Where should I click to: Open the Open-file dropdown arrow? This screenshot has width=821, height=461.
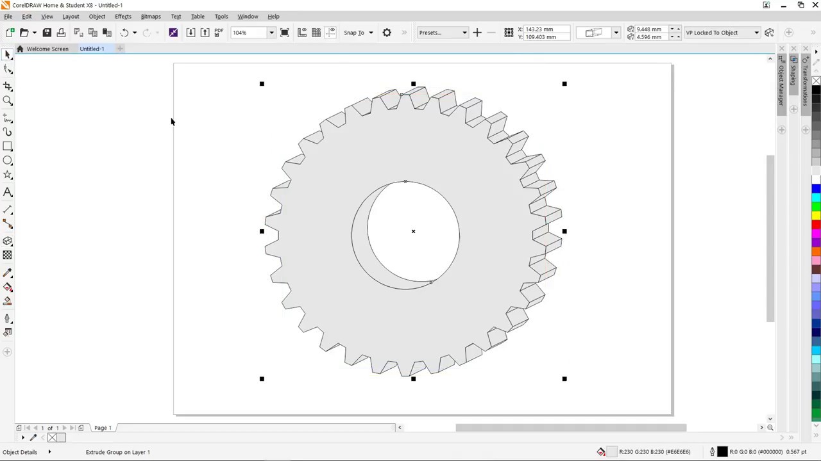[34, 33]
